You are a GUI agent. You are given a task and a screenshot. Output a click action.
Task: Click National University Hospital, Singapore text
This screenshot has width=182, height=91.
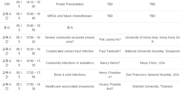(x=152, y=51)
